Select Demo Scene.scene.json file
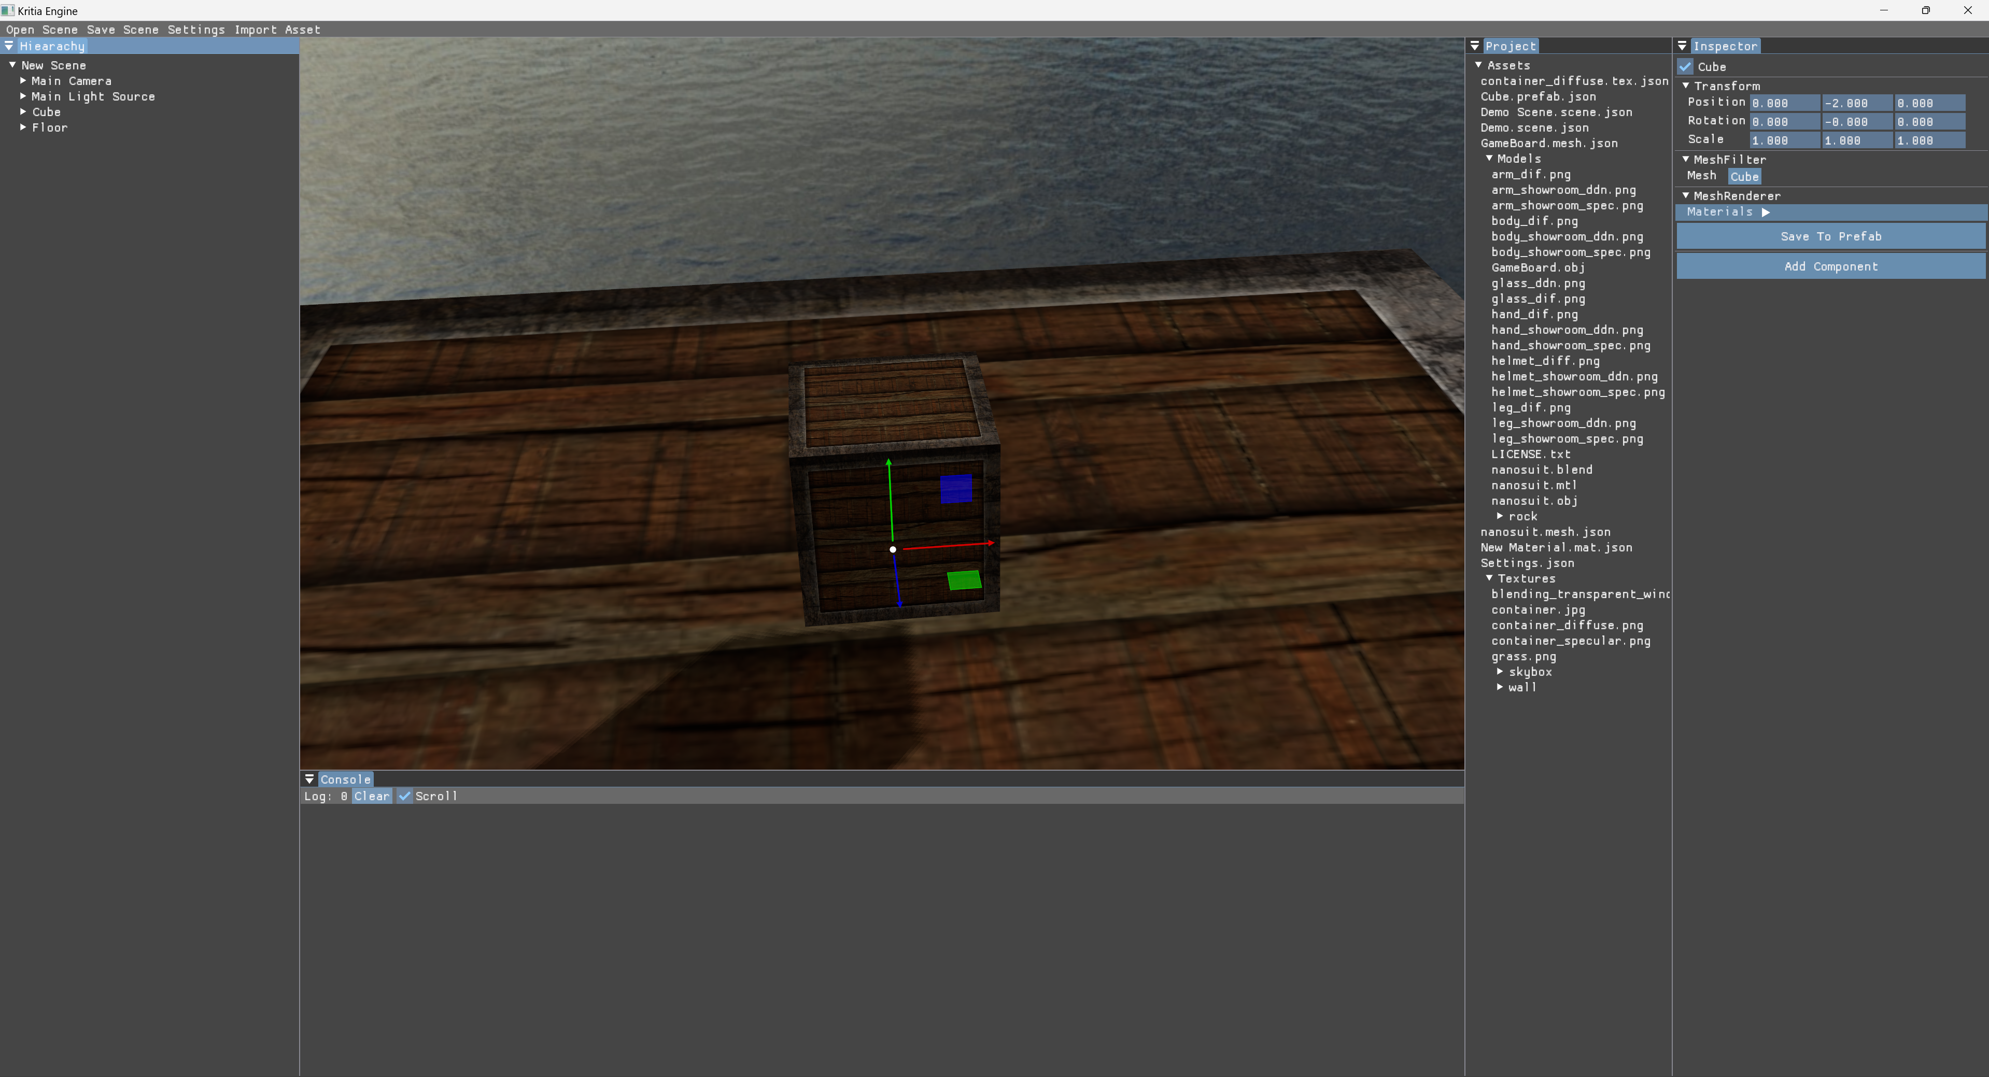Viewport: 1989px width, 1077px height. pos(1556,112)
